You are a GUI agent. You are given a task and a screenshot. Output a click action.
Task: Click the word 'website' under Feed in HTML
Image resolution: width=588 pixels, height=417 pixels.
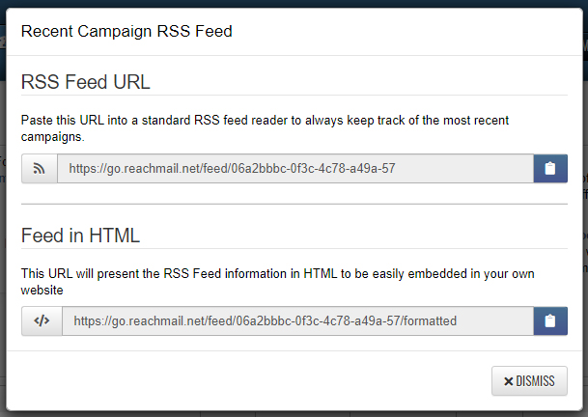point(42,291)
